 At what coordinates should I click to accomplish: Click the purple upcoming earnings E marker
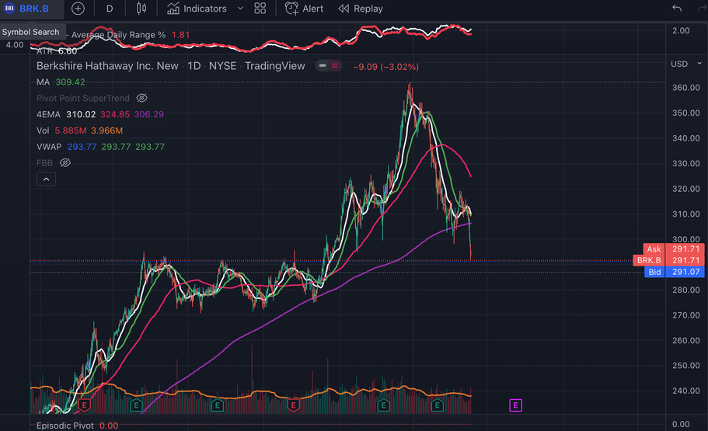(515, 405)
